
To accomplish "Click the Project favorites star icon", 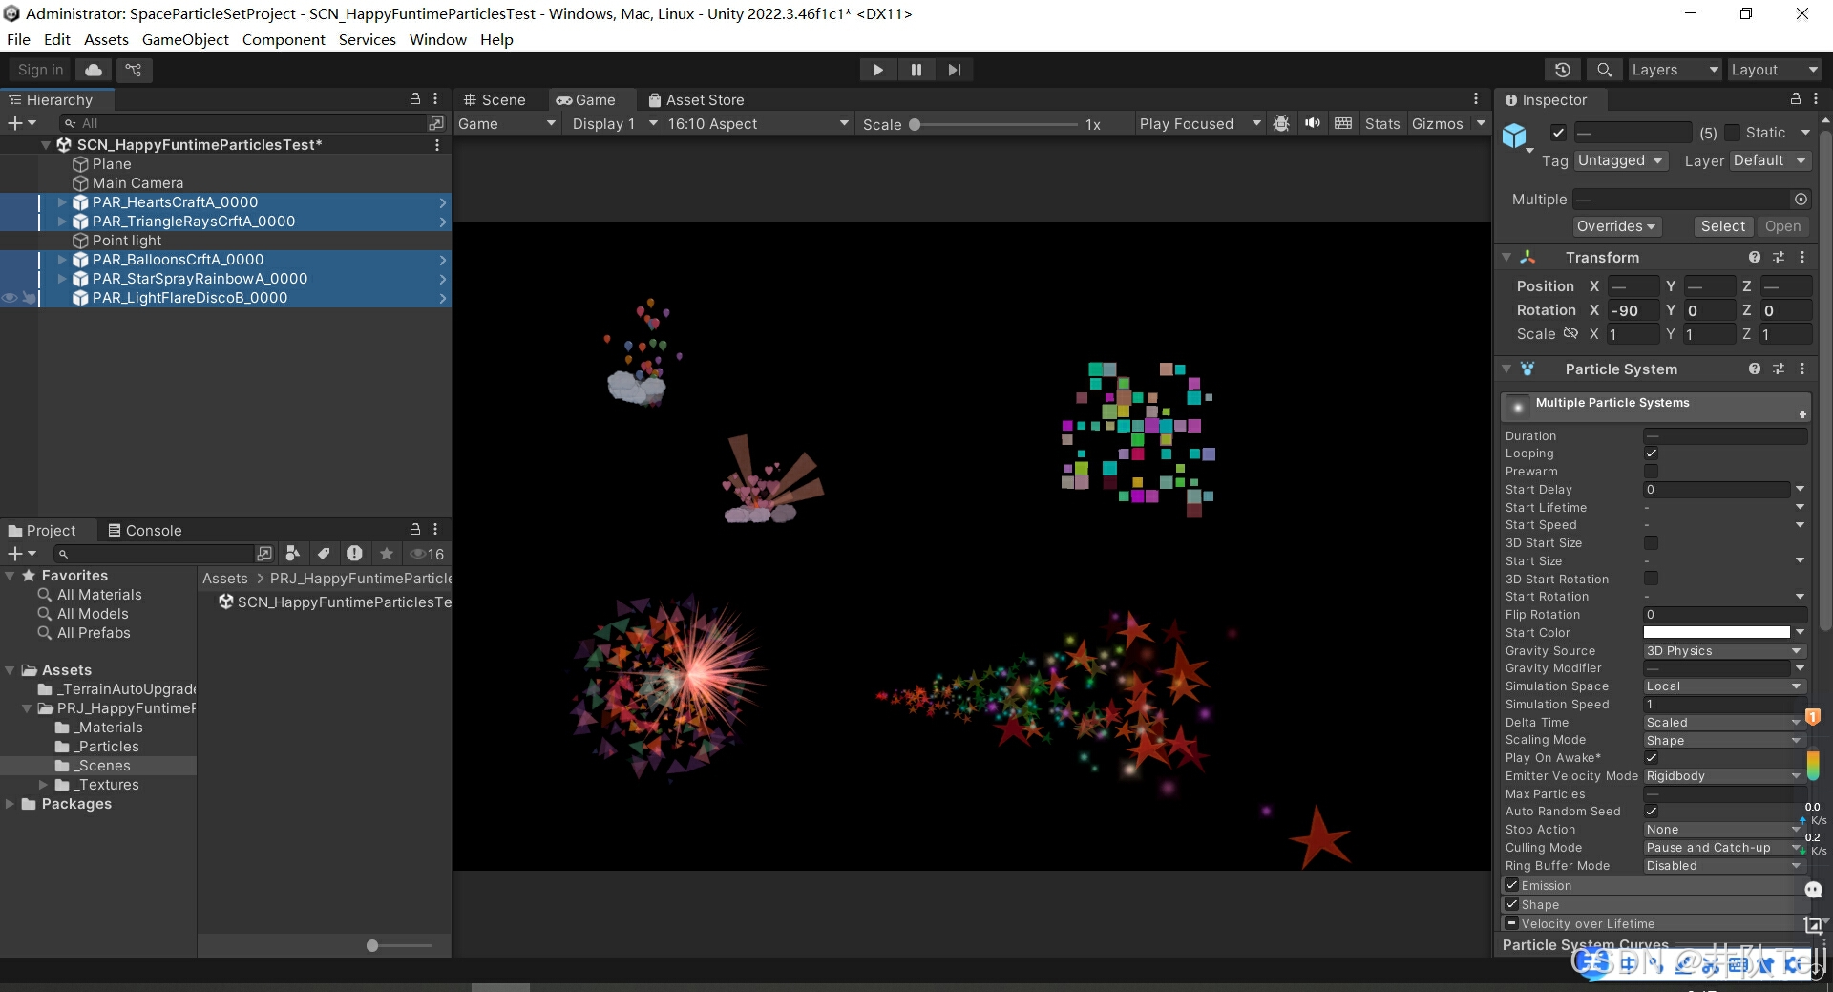I will pyautogui.click(x=386, y=554).
